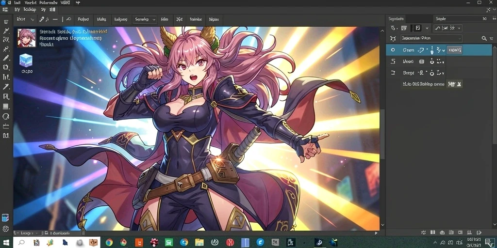
Task: Toggle the circle marker on the third layer row
Action: (x=431, y=73)
